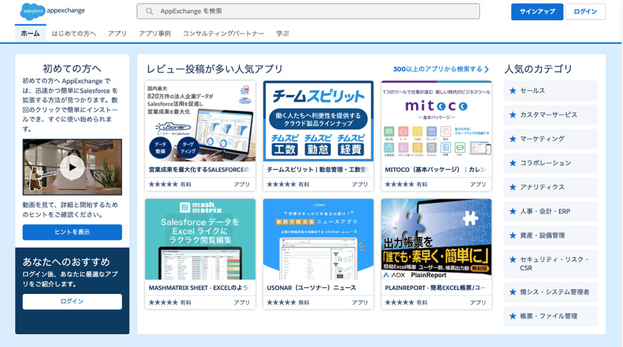Select the 情シス・システム管理者 category
The height and width of the screenshot is (347, 623).
click(551, 292)
